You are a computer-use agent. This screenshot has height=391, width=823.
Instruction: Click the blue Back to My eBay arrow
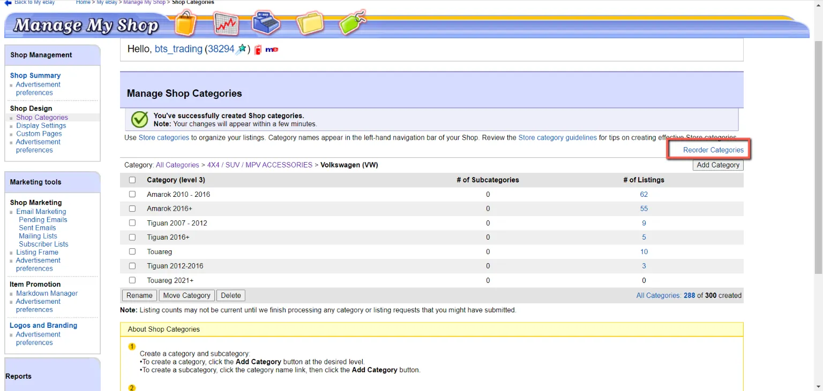pyautogui.click(x=8, y=2)
